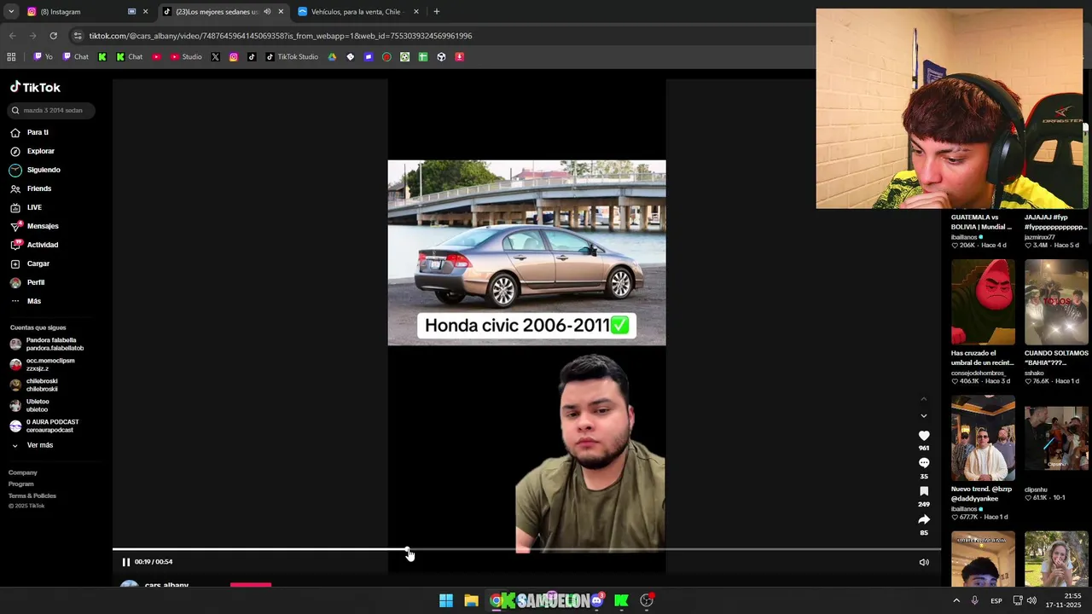1092x614 pixels.
Task: Reload the current page
Action: pyautogui.click(x=53, y=36)
